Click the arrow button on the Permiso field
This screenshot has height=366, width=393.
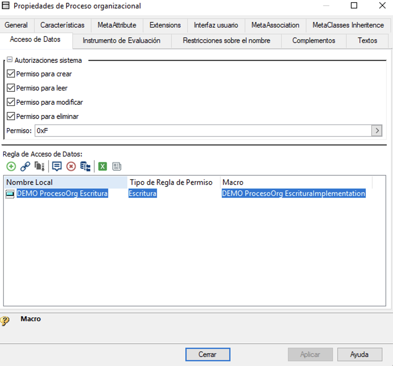pos(377,131)
